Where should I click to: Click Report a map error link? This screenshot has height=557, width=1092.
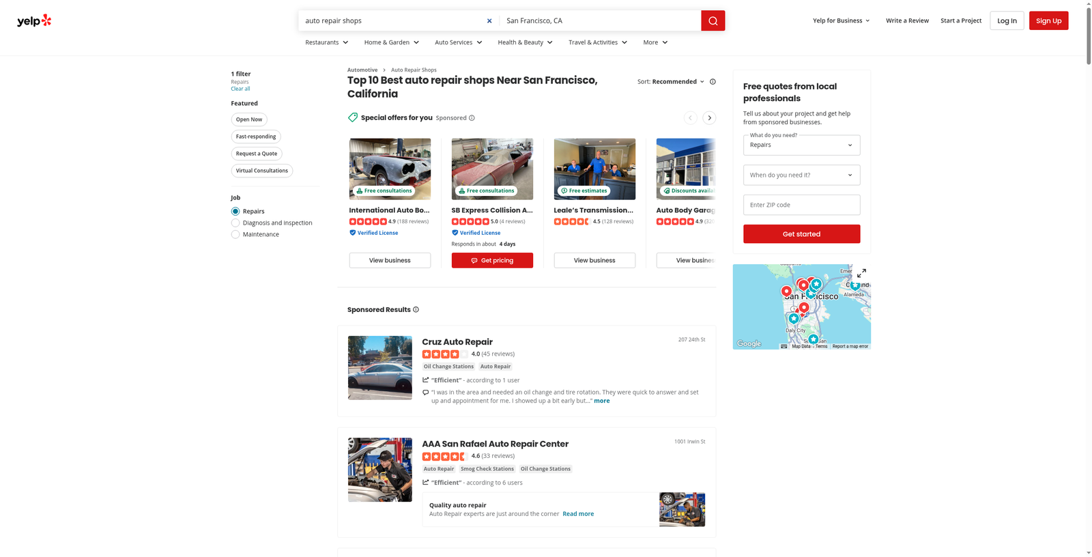pyautogui.click(x=850, y=346)
